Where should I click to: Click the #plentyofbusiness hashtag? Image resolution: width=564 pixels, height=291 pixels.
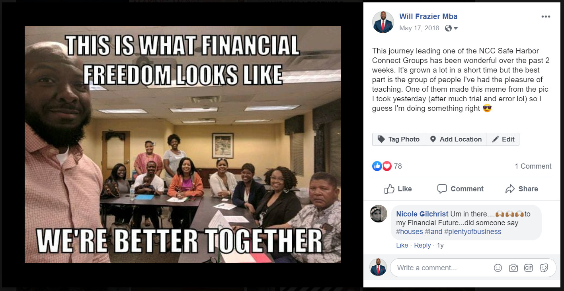tap(473, 232)
